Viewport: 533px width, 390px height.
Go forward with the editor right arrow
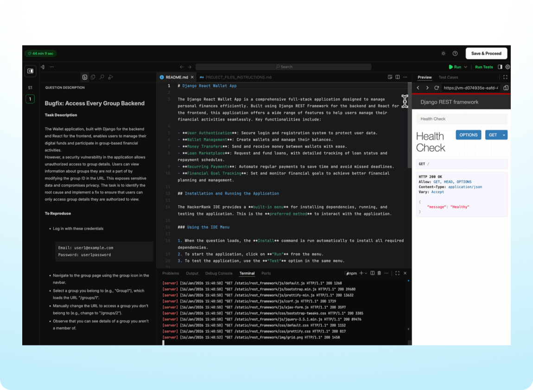tap(190, 67)
